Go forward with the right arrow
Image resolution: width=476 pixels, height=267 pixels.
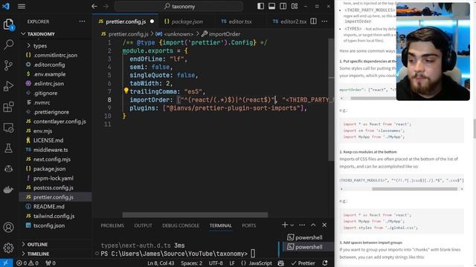(x=106, y=7)
